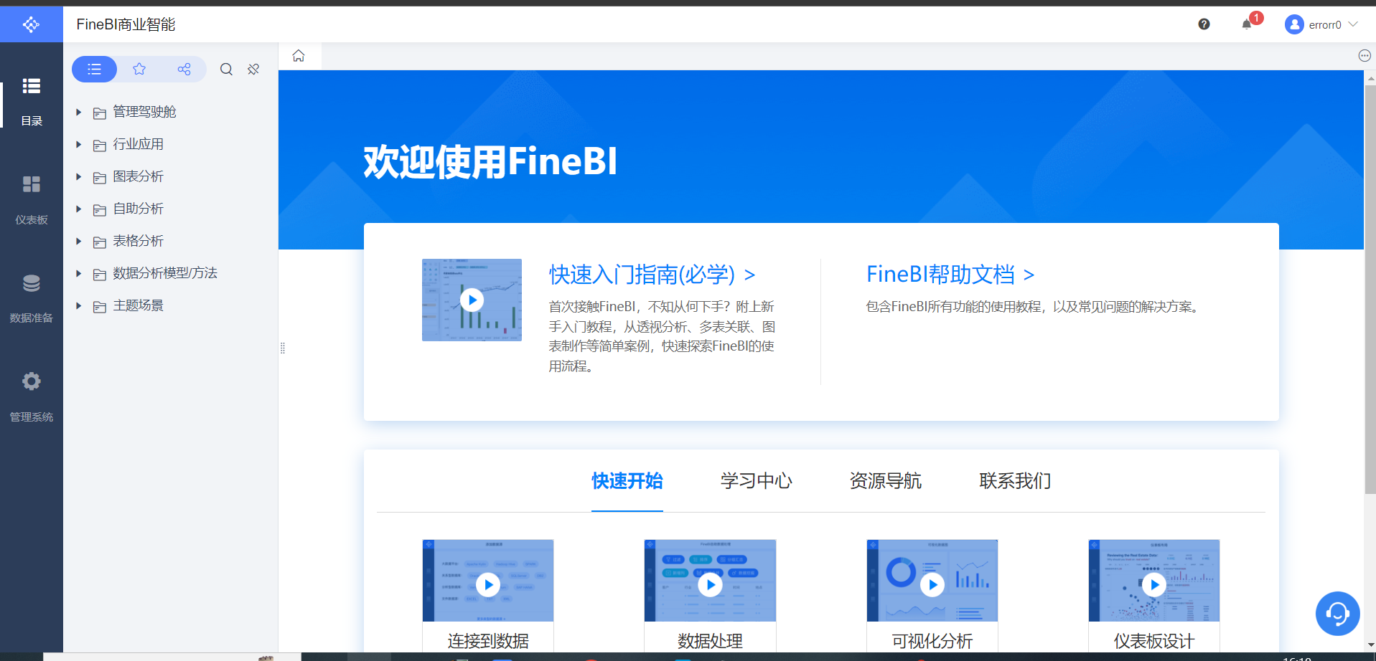Viewport: 1376px width, 661px height.
Task: Click the errorr0 user avatar
Action: pyautogui.click(x=1294, y=24)
